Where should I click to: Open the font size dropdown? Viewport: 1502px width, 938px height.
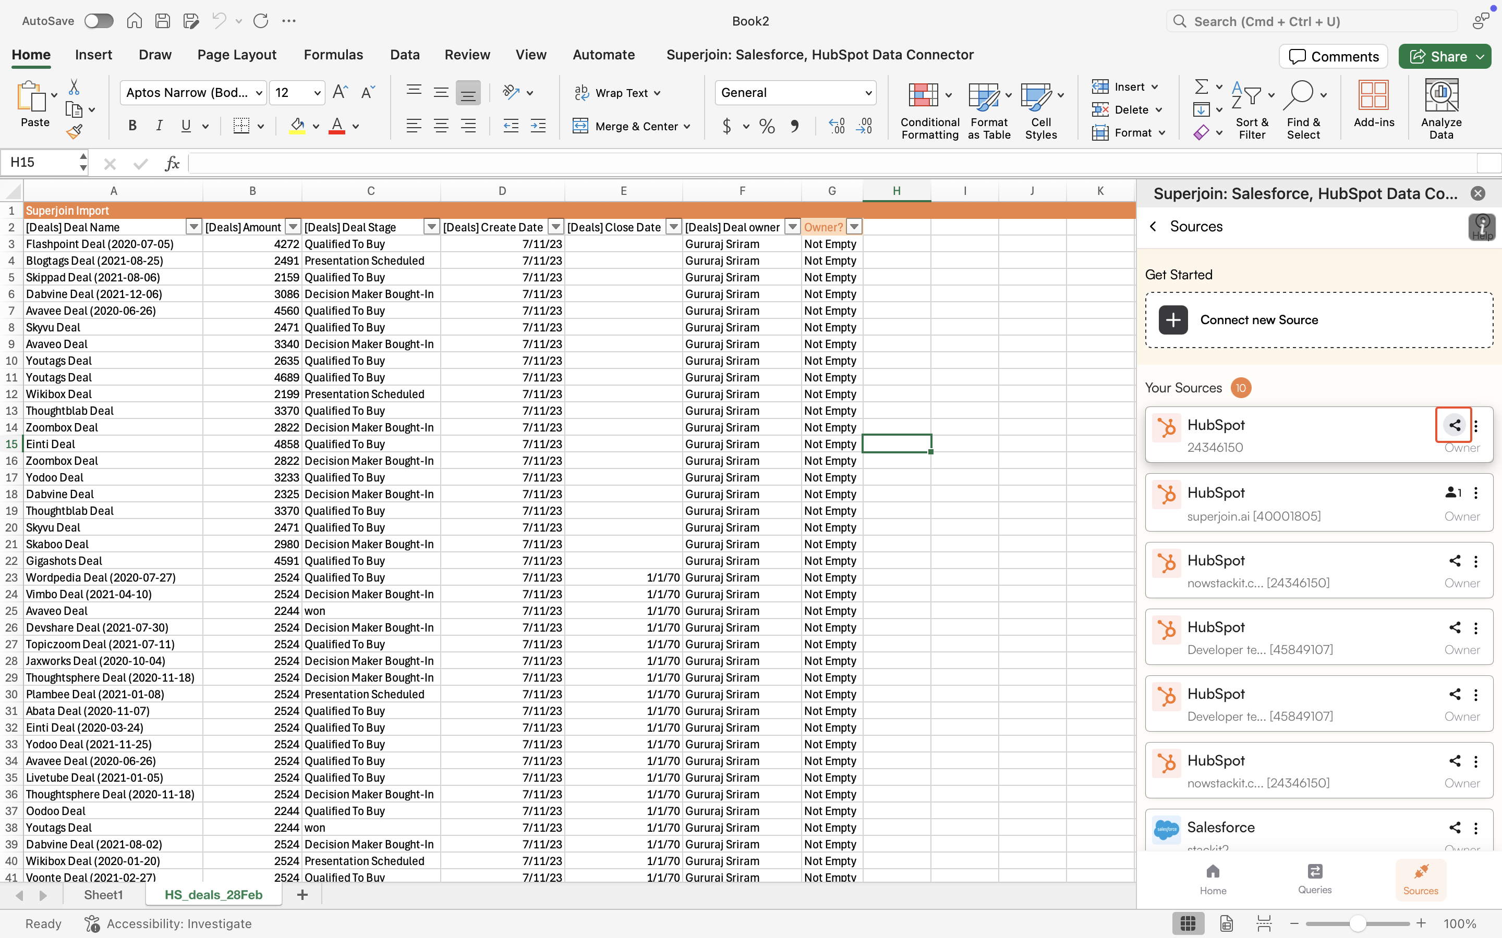pos(317,93)
